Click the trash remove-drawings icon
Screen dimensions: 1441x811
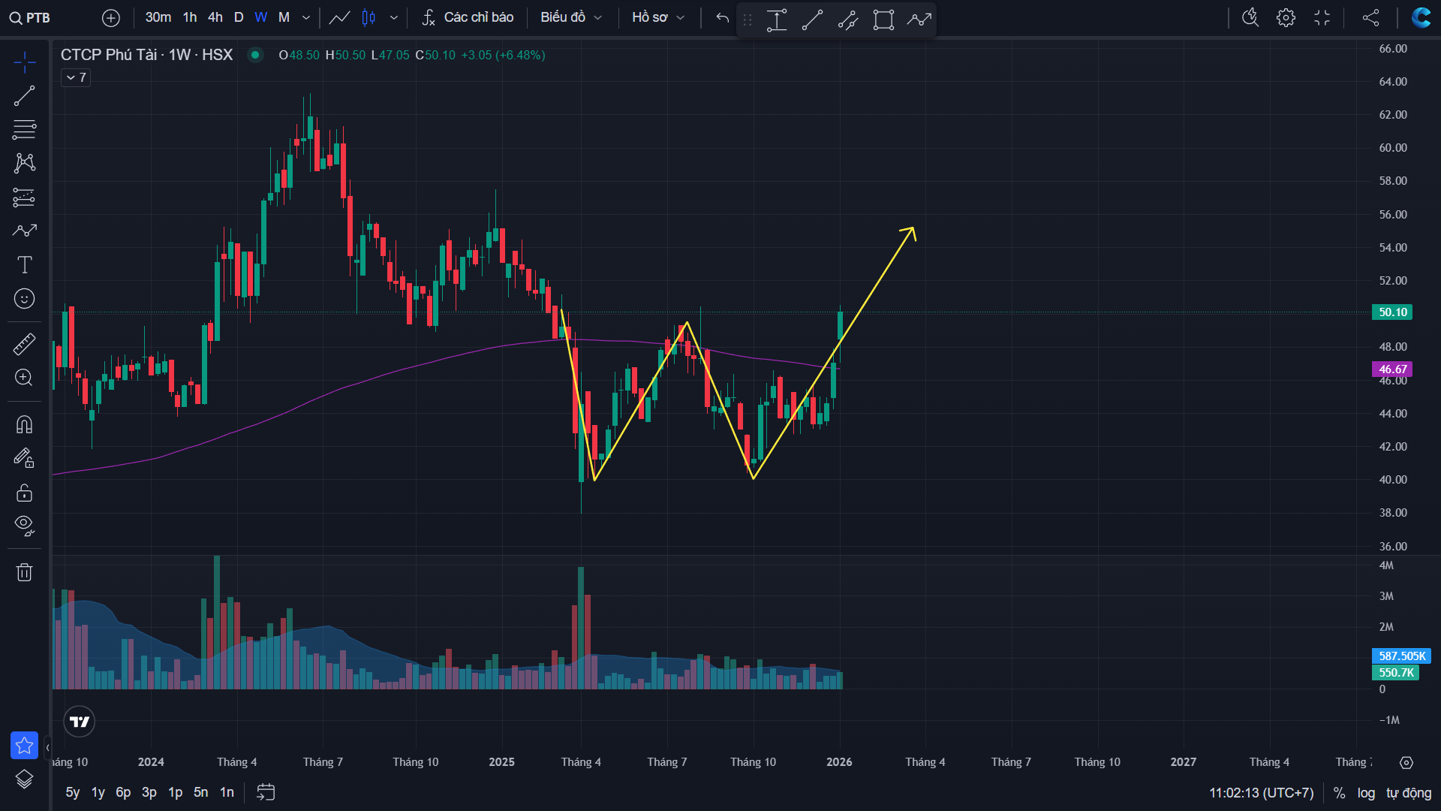point(24,572)
